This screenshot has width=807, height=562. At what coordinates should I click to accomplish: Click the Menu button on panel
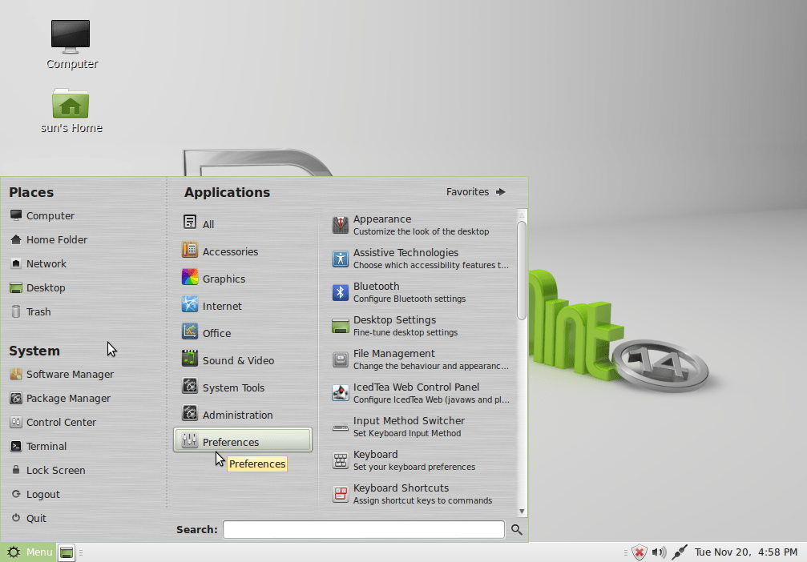click(x=27, y=552)
